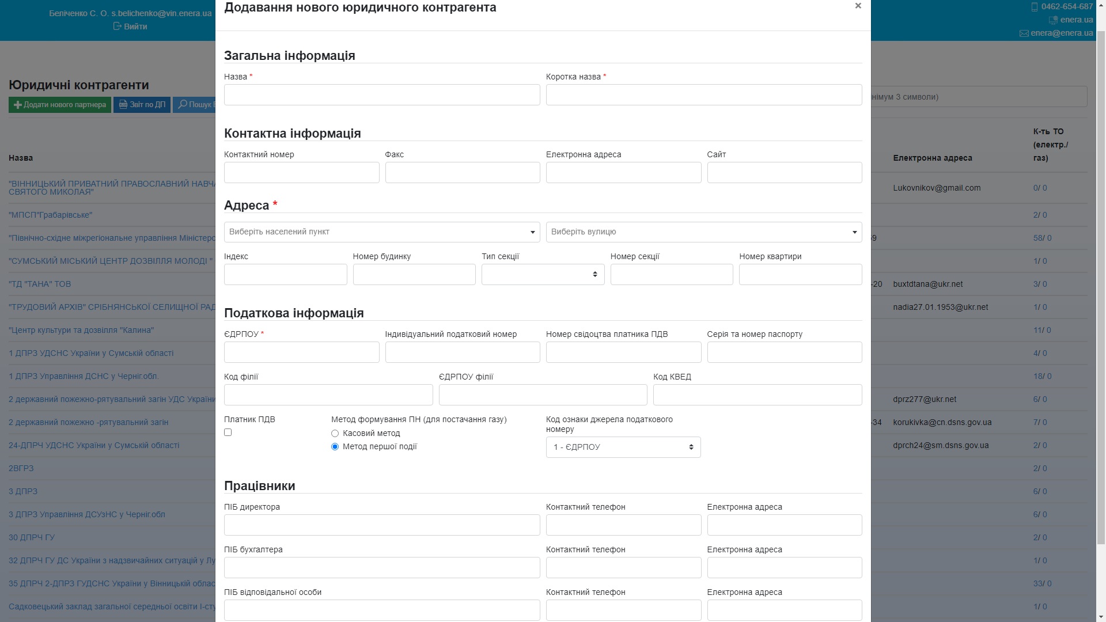The image size is (1106, 622).
Task: Click the plus icon on Додати нового партнера
Action: click(x=17, y=105)
